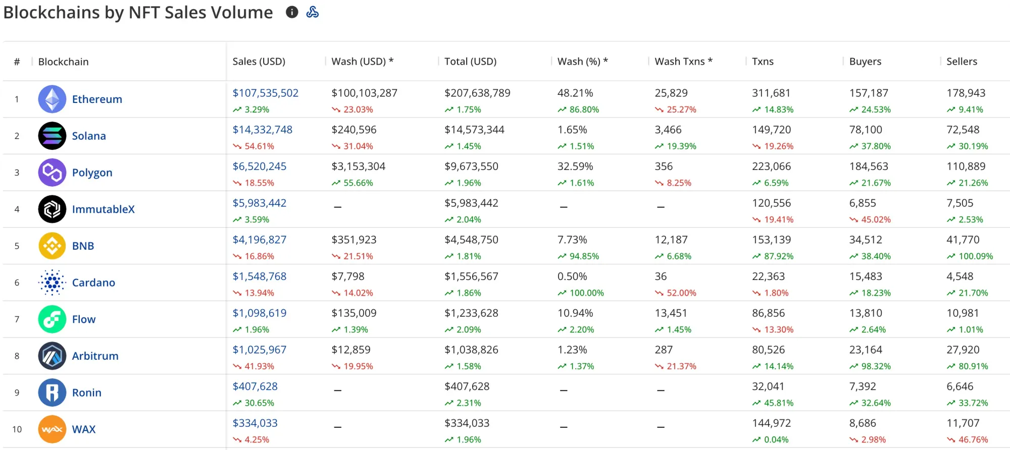The image size is (1010, 450).
Task: Select Ethereum wash percent 48.21%
Action: [x=575, y=93]
